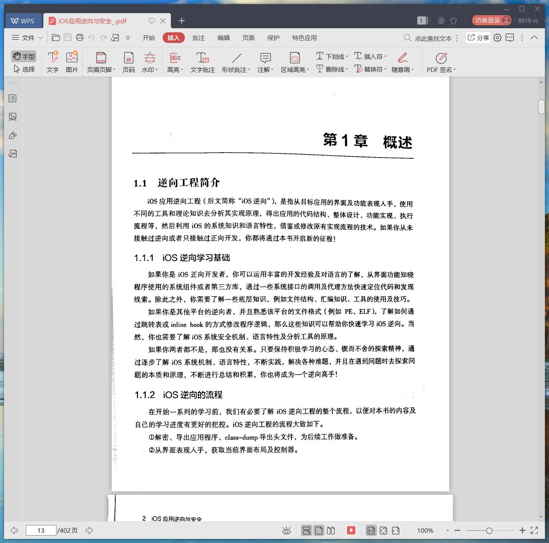The width and height of the screenshot is (549, 543).
Task: Zoom out with the minus button
Action: pos(457,530)
